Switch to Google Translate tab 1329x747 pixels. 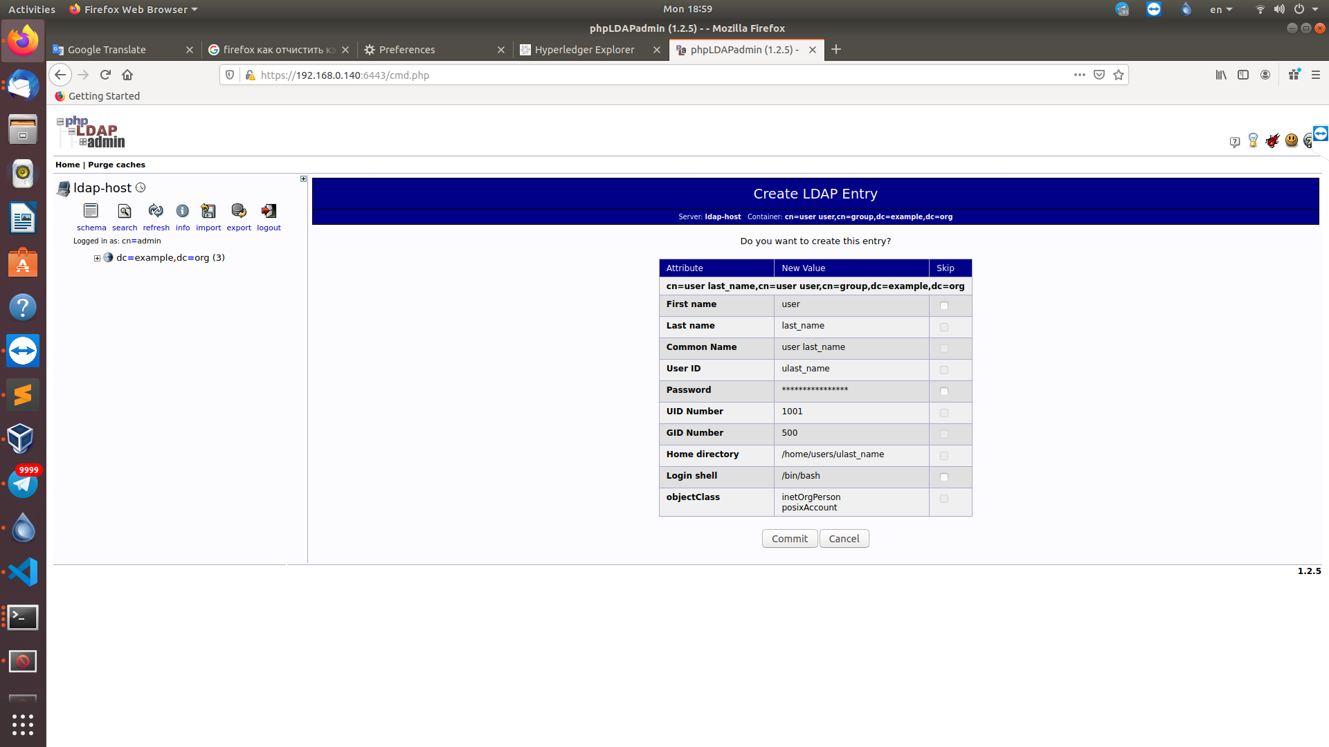click(107, 50)
